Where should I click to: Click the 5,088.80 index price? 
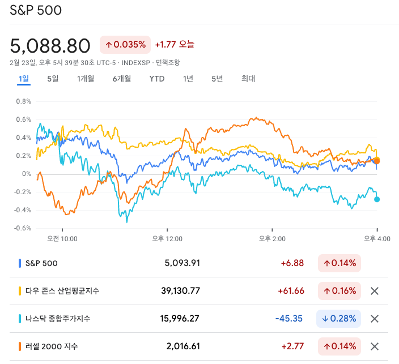click(50, 46)
